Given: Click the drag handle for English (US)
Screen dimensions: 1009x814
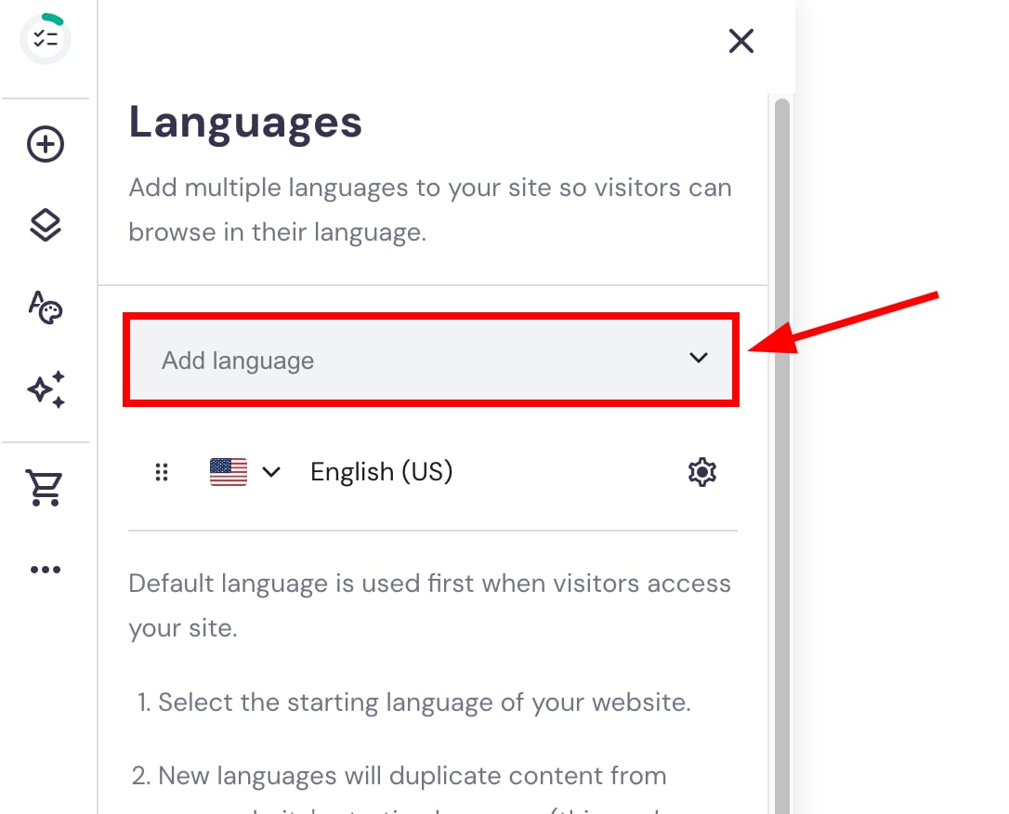Looking at the screenshot, I should (162, 472).
